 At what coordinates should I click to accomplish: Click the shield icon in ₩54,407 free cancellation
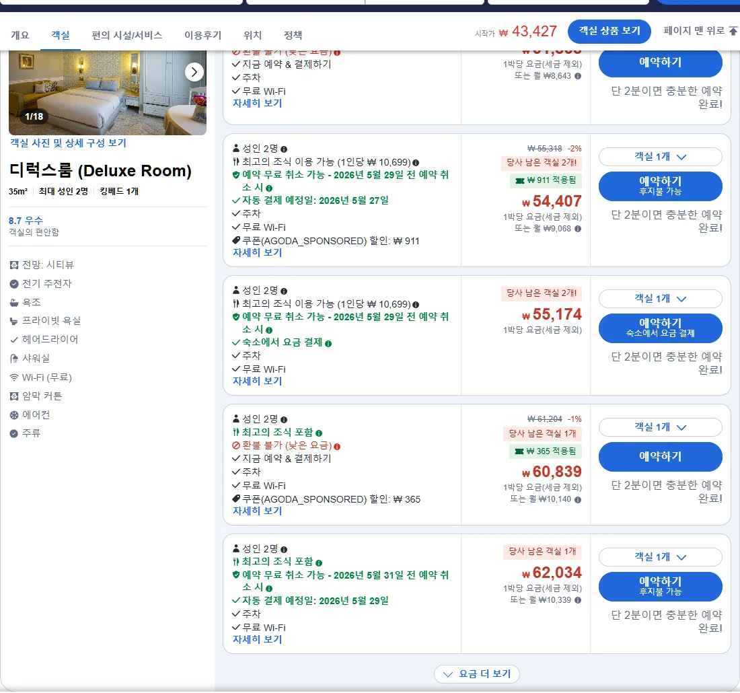coord(236,175)
